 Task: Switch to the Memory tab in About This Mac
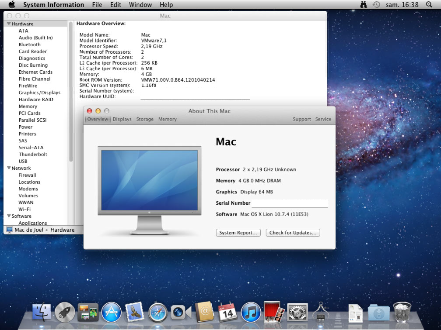point(167,119)
